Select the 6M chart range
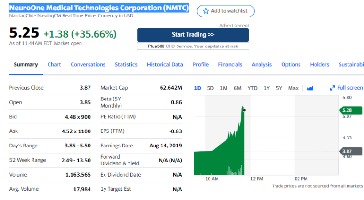 click(237, 88)
